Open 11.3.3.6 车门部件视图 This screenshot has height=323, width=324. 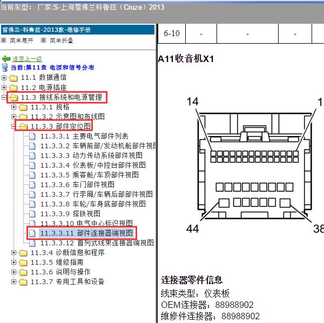(x=77, y=185)
